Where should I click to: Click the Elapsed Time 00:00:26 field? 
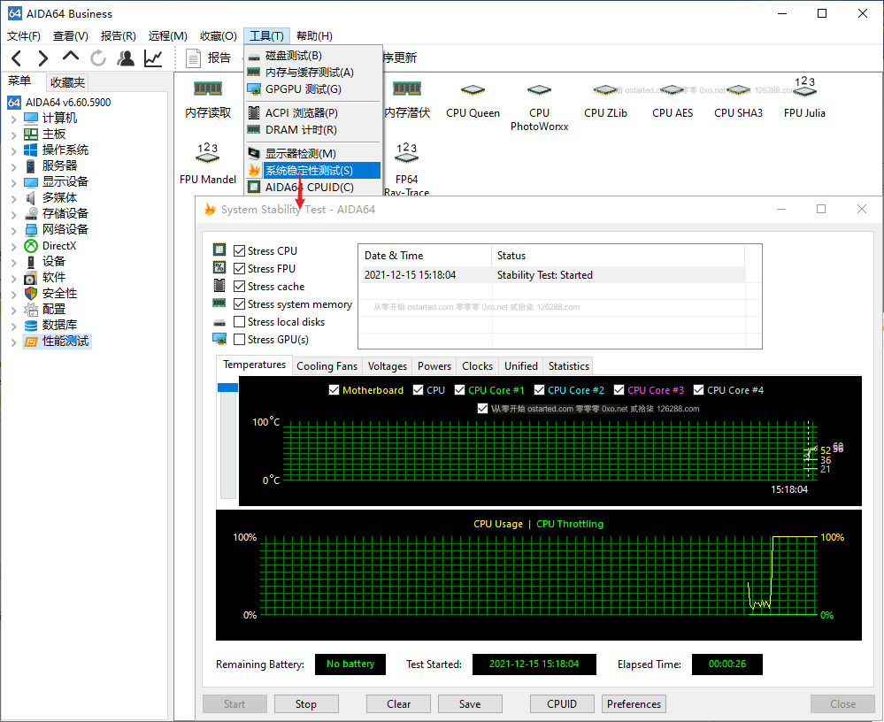click(726, 664)
